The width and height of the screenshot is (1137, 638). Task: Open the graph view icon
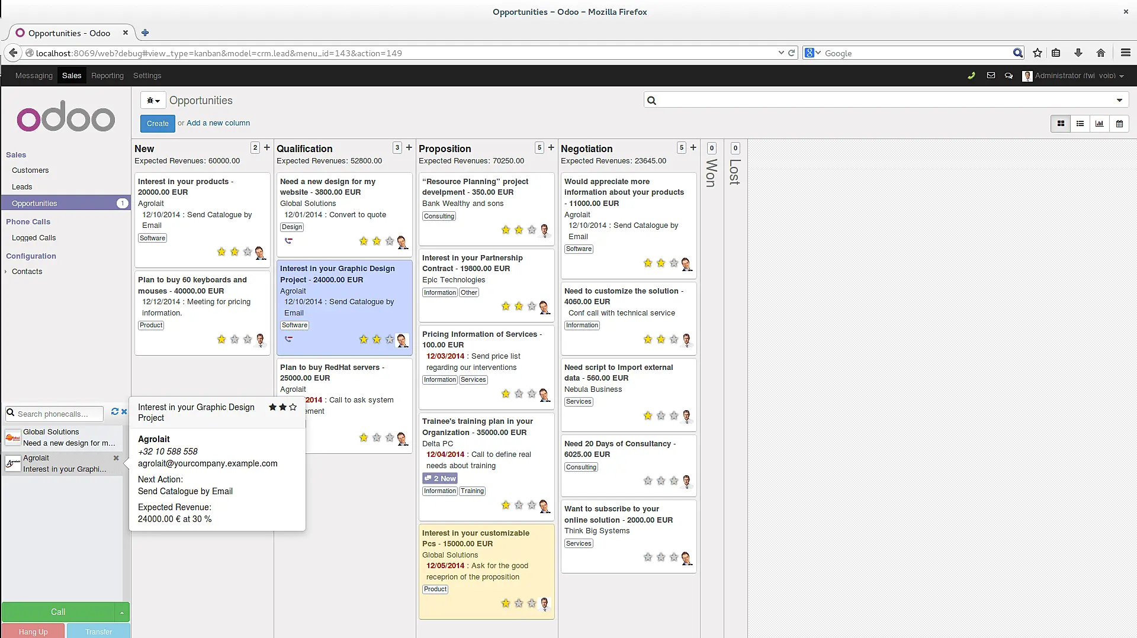point(1099,124)
